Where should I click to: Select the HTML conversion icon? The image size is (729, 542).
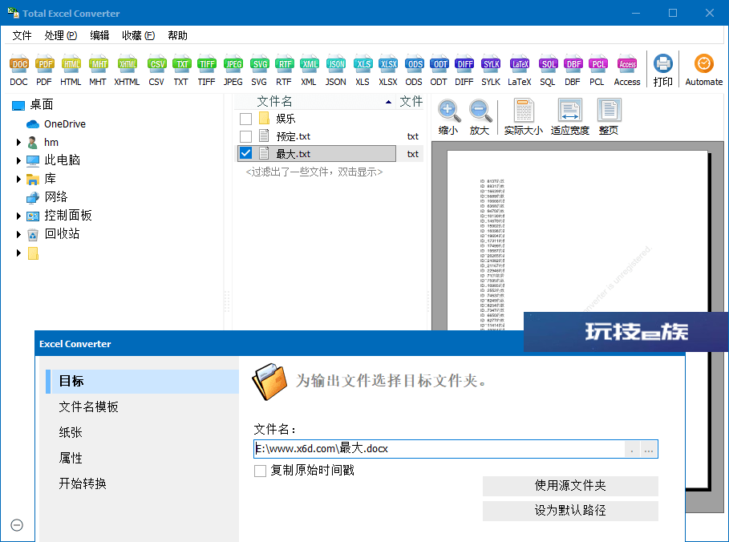pos(71,70)
